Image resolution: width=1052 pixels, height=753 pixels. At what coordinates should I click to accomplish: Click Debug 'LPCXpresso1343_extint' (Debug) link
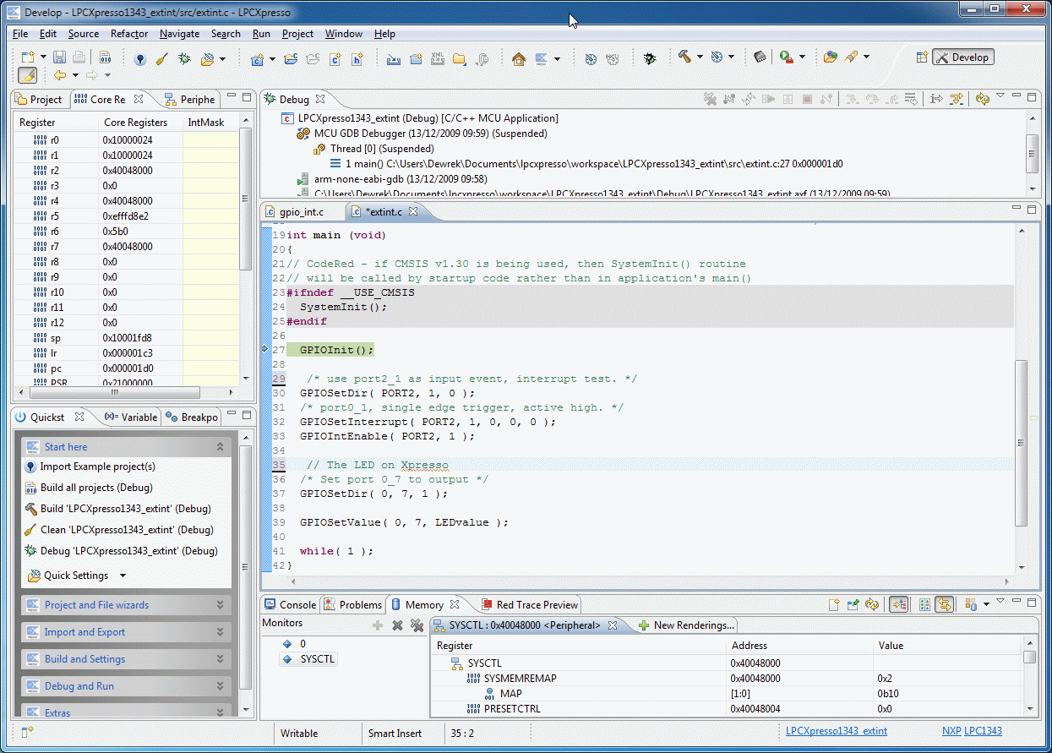128,551
